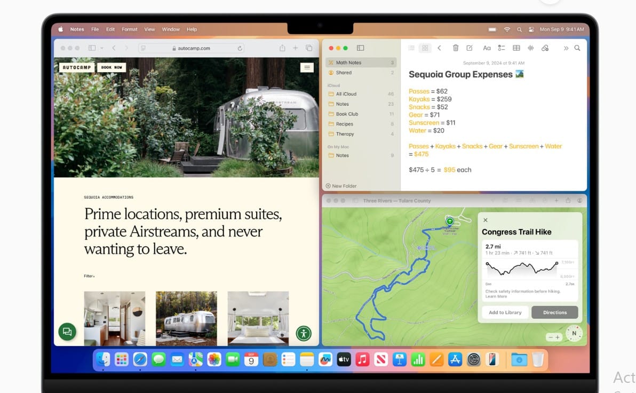Open the Airstream exterior thumbnail
The image size is (636, 393).
pyautogui.click(x=186, y=318)
